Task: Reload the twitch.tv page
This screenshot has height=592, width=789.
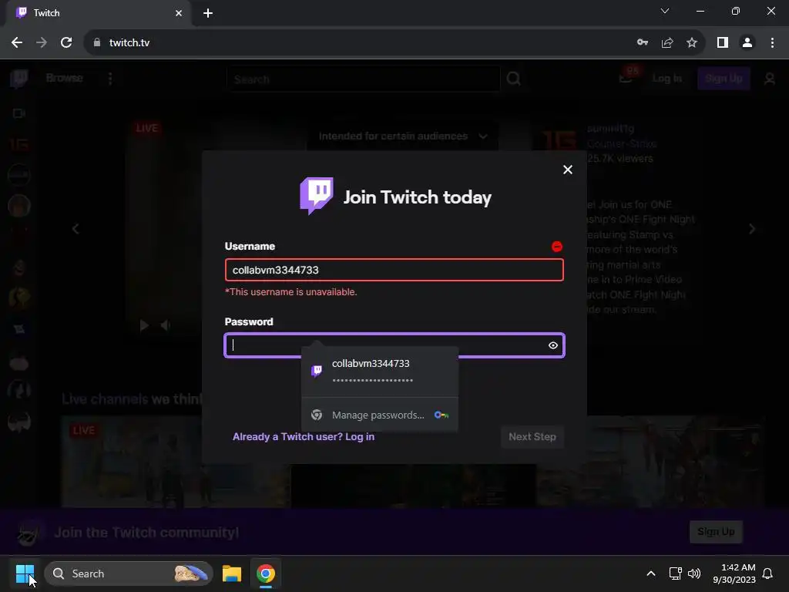Action: (x=66, y=43)
